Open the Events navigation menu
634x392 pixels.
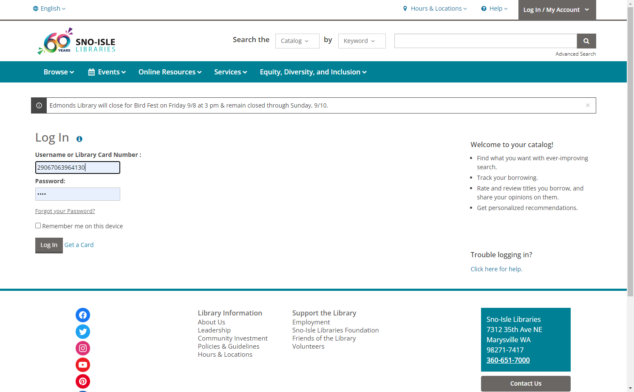click(107, 72)
